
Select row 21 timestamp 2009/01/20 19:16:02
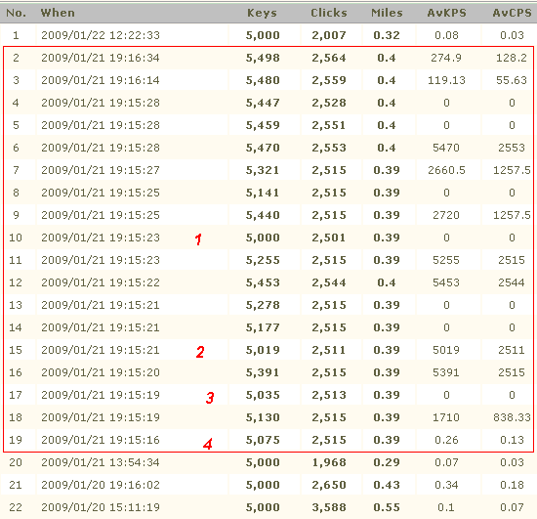coord(101,485)
